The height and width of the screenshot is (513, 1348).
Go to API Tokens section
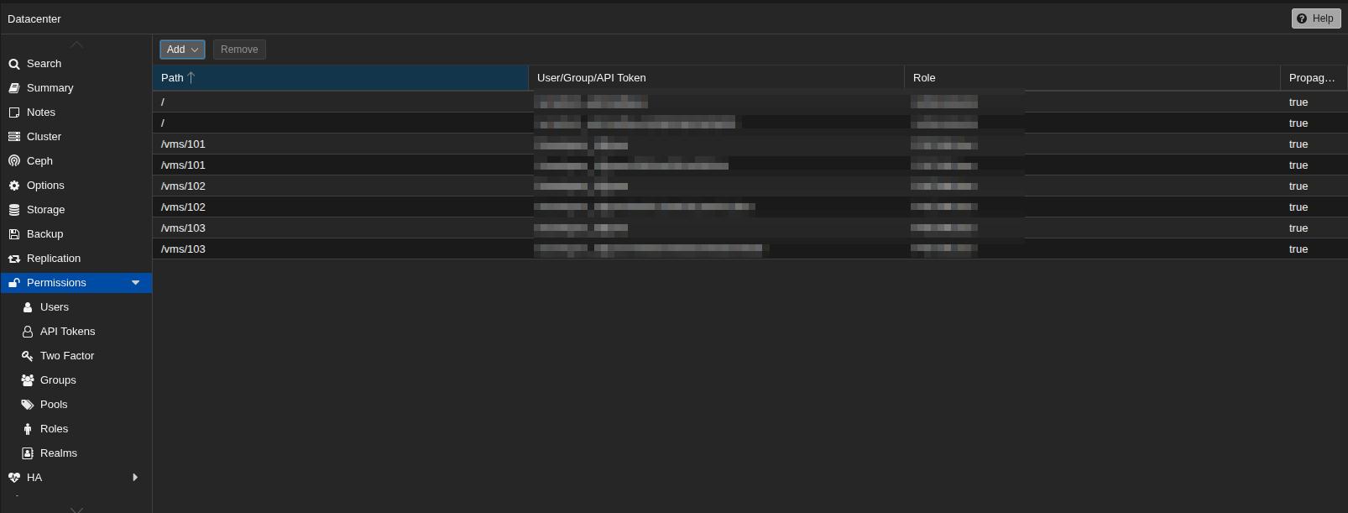67,332
